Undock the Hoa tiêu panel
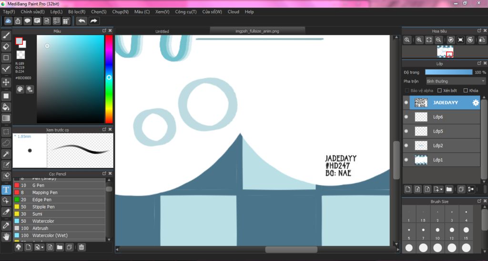 click(x=479, y=31)
